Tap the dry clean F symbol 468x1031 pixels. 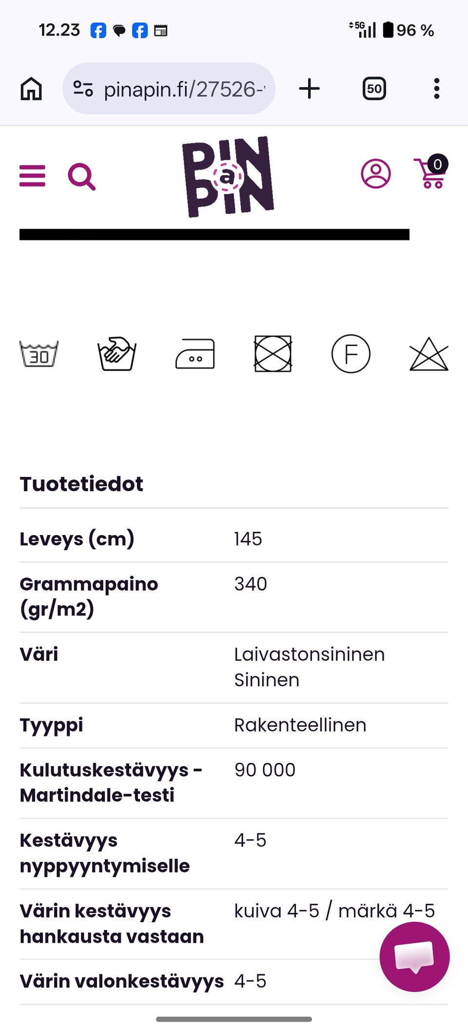[351, 354]
